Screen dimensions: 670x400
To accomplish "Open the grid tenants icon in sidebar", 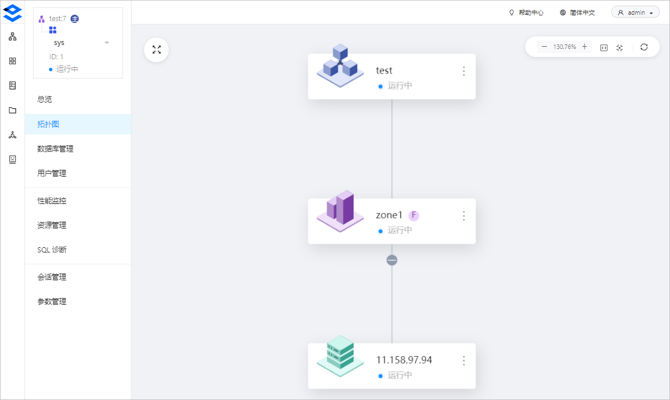I will [x=13, y=61].
